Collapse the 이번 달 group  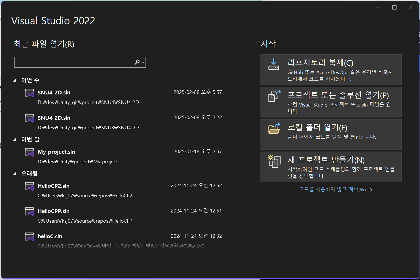15,139
